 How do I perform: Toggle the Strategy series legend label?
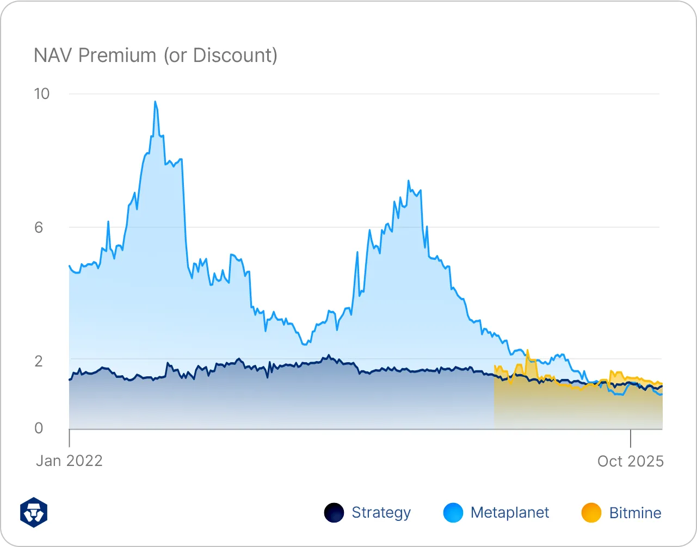tap(381, 513)
